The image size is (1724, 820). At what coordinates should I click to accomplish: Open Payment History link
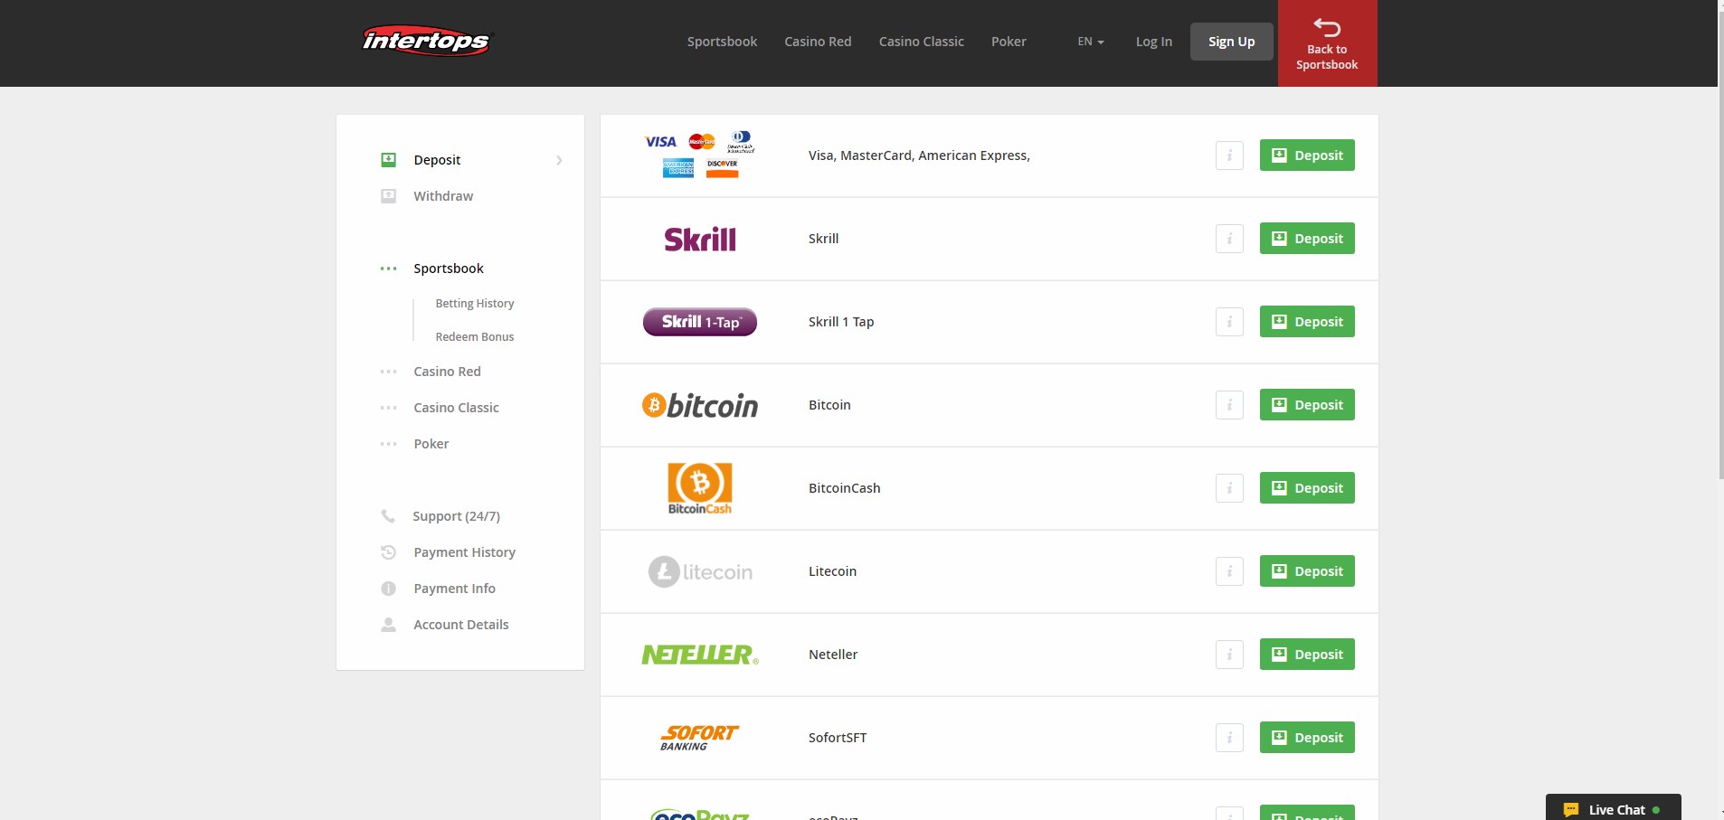pyautogui.click(x=465, y=552)
